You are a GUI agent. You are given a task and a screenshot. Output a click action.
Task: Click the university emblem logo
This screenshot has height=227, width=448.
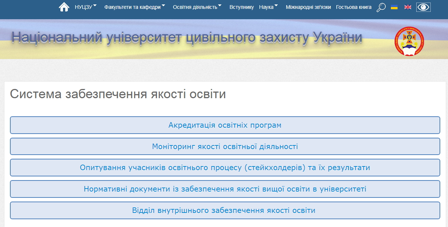tap(409, 42)
